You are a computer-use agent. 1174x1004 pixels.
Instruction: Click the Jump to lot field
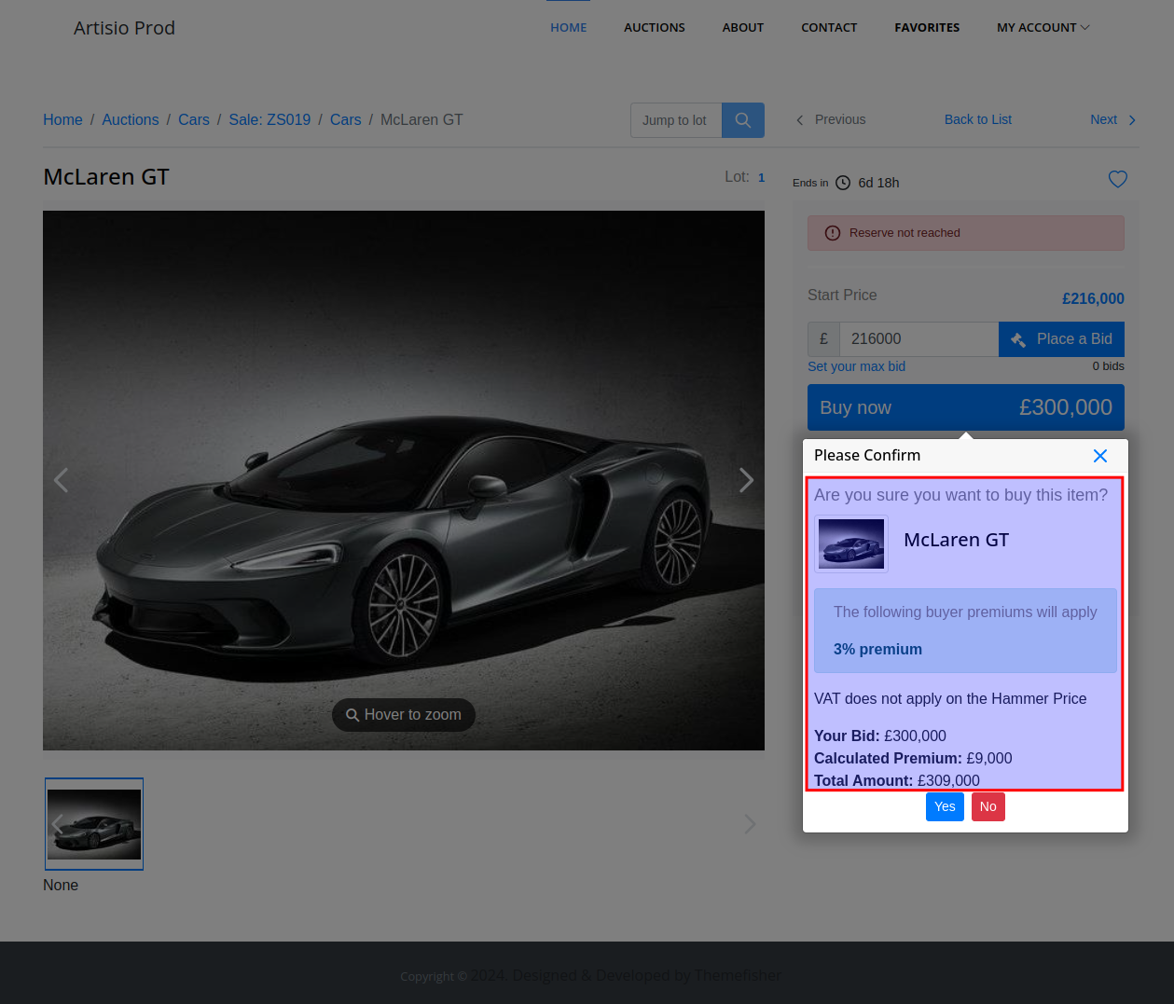[x=675, y=120]
